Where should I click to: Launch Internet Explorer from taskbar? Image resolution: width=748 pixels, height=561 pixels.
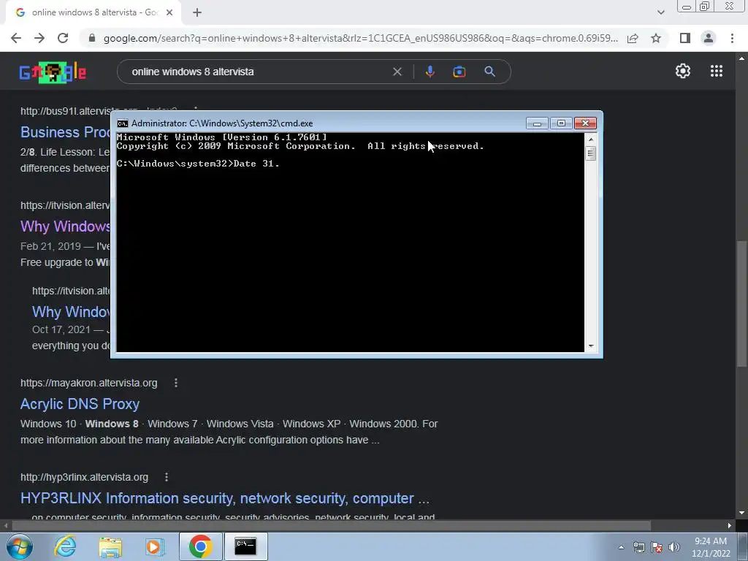pyautogui.click(x=65, y=546)
